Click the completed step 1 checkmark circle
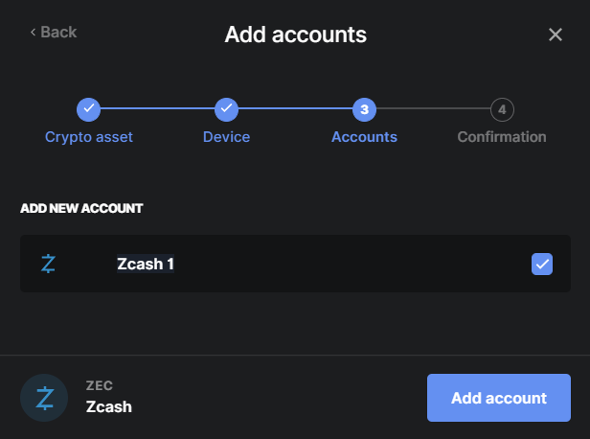The height and width of the screenshot is (439, 590). (x=88, y=108)
